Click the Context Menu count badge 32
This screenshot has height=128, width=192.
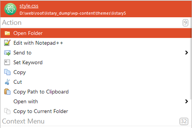(184, 122)
